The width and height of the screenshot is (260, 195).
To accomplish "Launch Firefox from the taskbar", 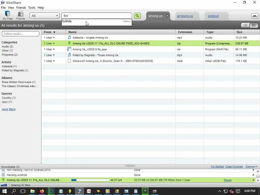I will [x=42, y=191].
